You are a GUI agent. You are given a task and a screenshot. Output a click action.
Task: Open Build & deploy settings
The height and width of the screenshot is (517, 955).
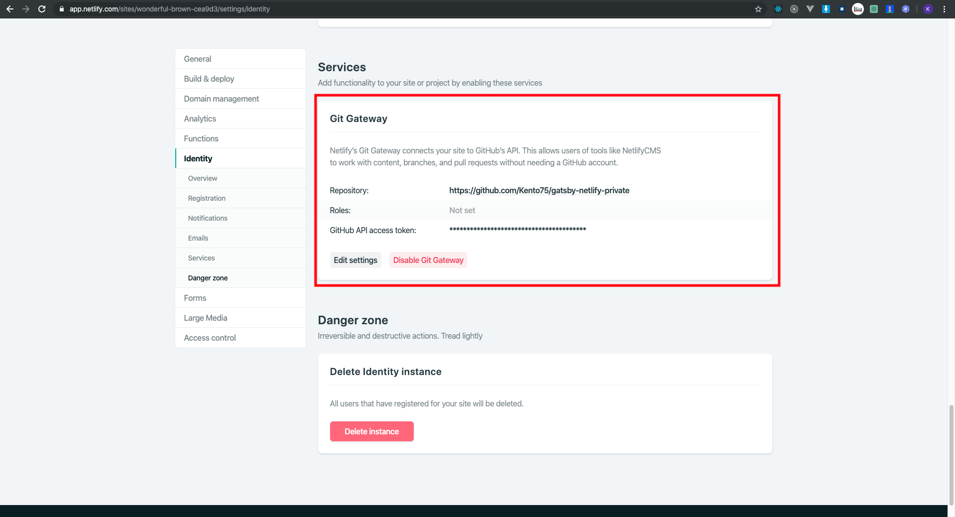click(x=240, y=79)
